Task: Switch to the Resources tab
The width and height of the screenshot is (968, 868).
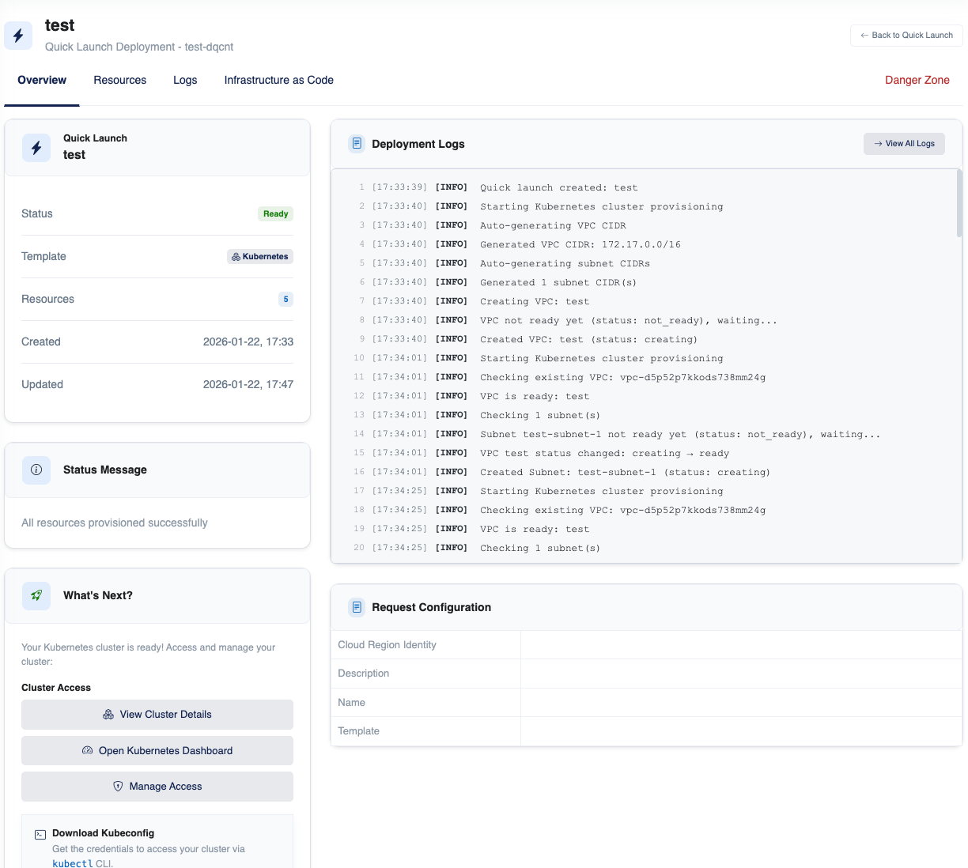Action: click(x=120, y=80)
